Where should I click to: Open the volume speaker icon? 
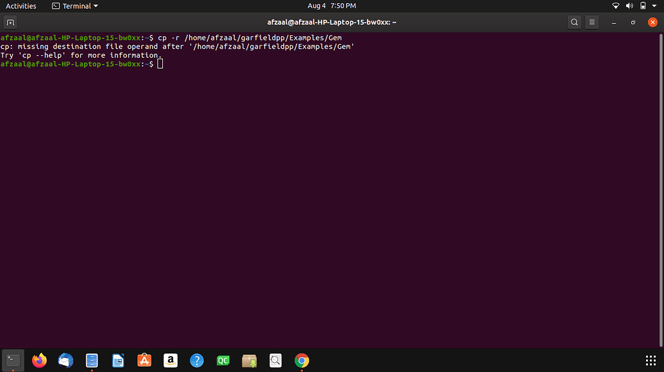(x=629, y=6)
